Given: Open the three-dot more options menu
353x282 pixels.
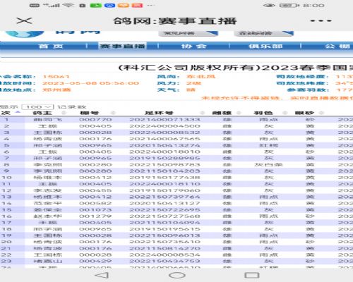Looking at the screenshot, I should coord(321,21).
